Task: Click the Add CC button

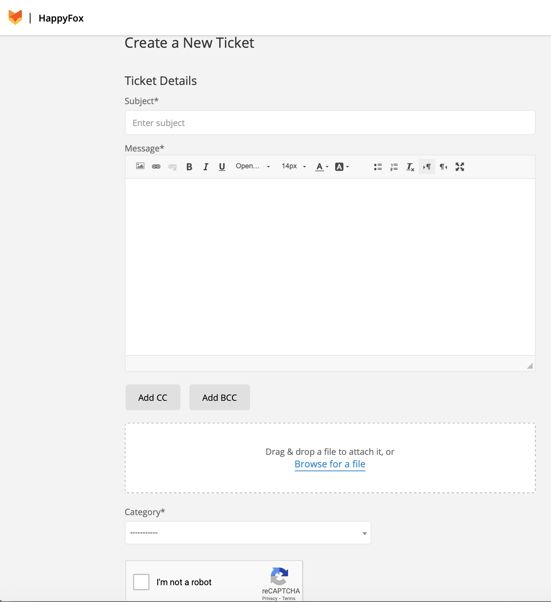Action: 153,397
